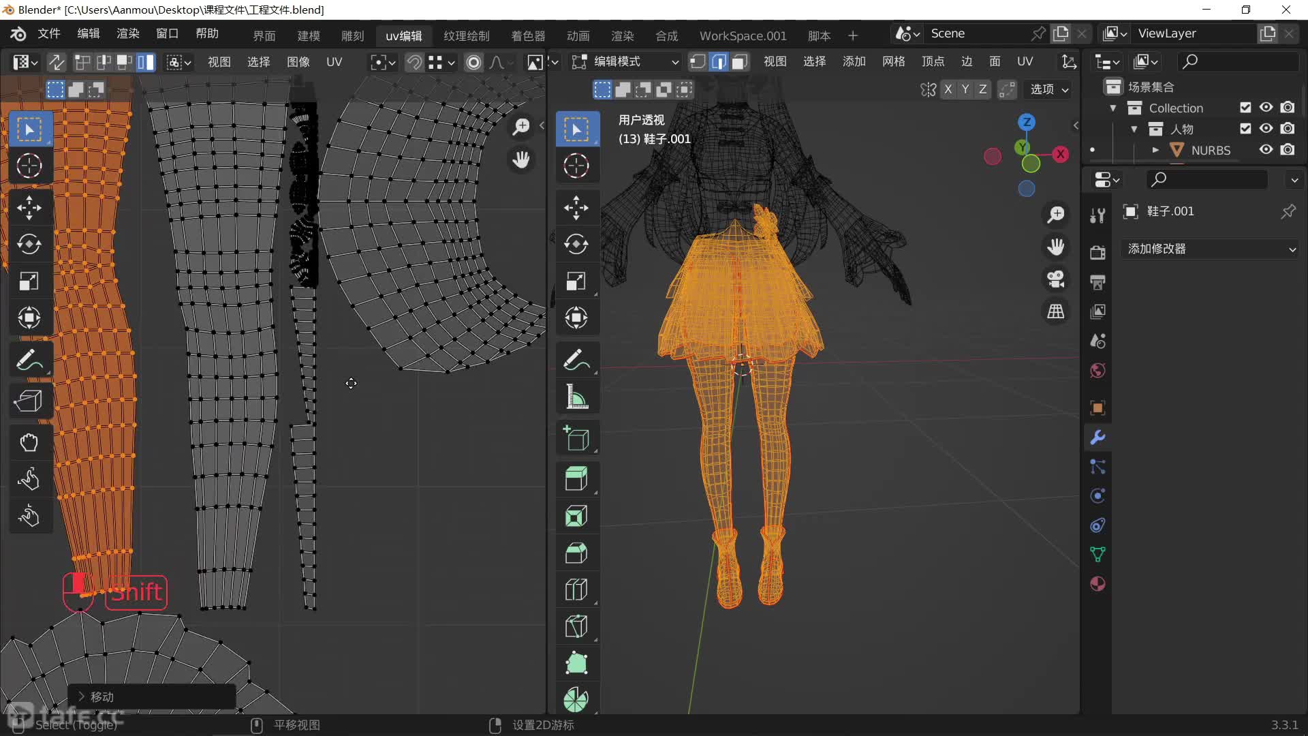The image size is (1308, 736).
Task: Select the Pinch tool in UV editor
Action: tap(29, 517)
